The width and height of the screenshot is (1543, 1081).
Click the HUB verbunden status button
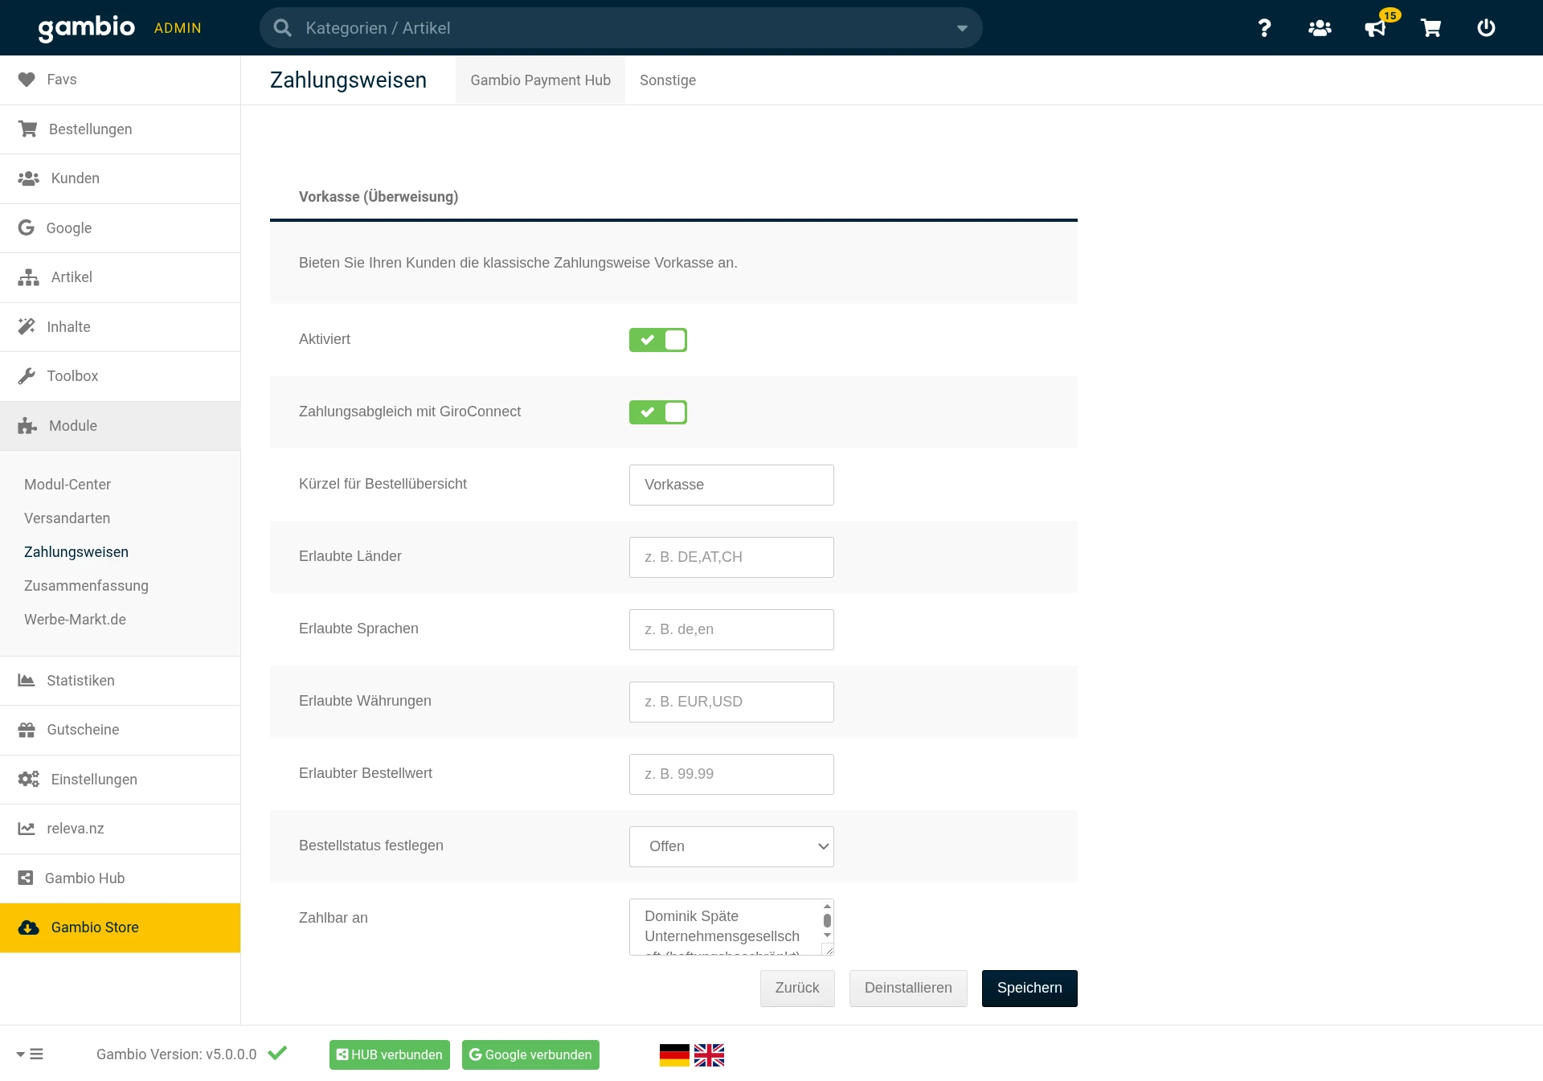(x=389, y=1054)
